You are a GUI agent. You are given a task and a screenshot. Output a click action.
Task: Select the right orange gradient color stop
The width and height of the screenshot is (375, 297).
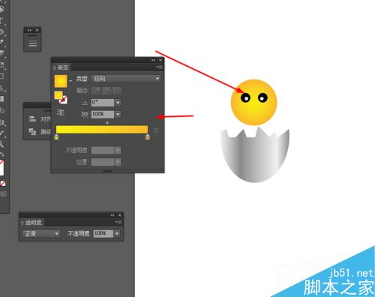point(148,137)
